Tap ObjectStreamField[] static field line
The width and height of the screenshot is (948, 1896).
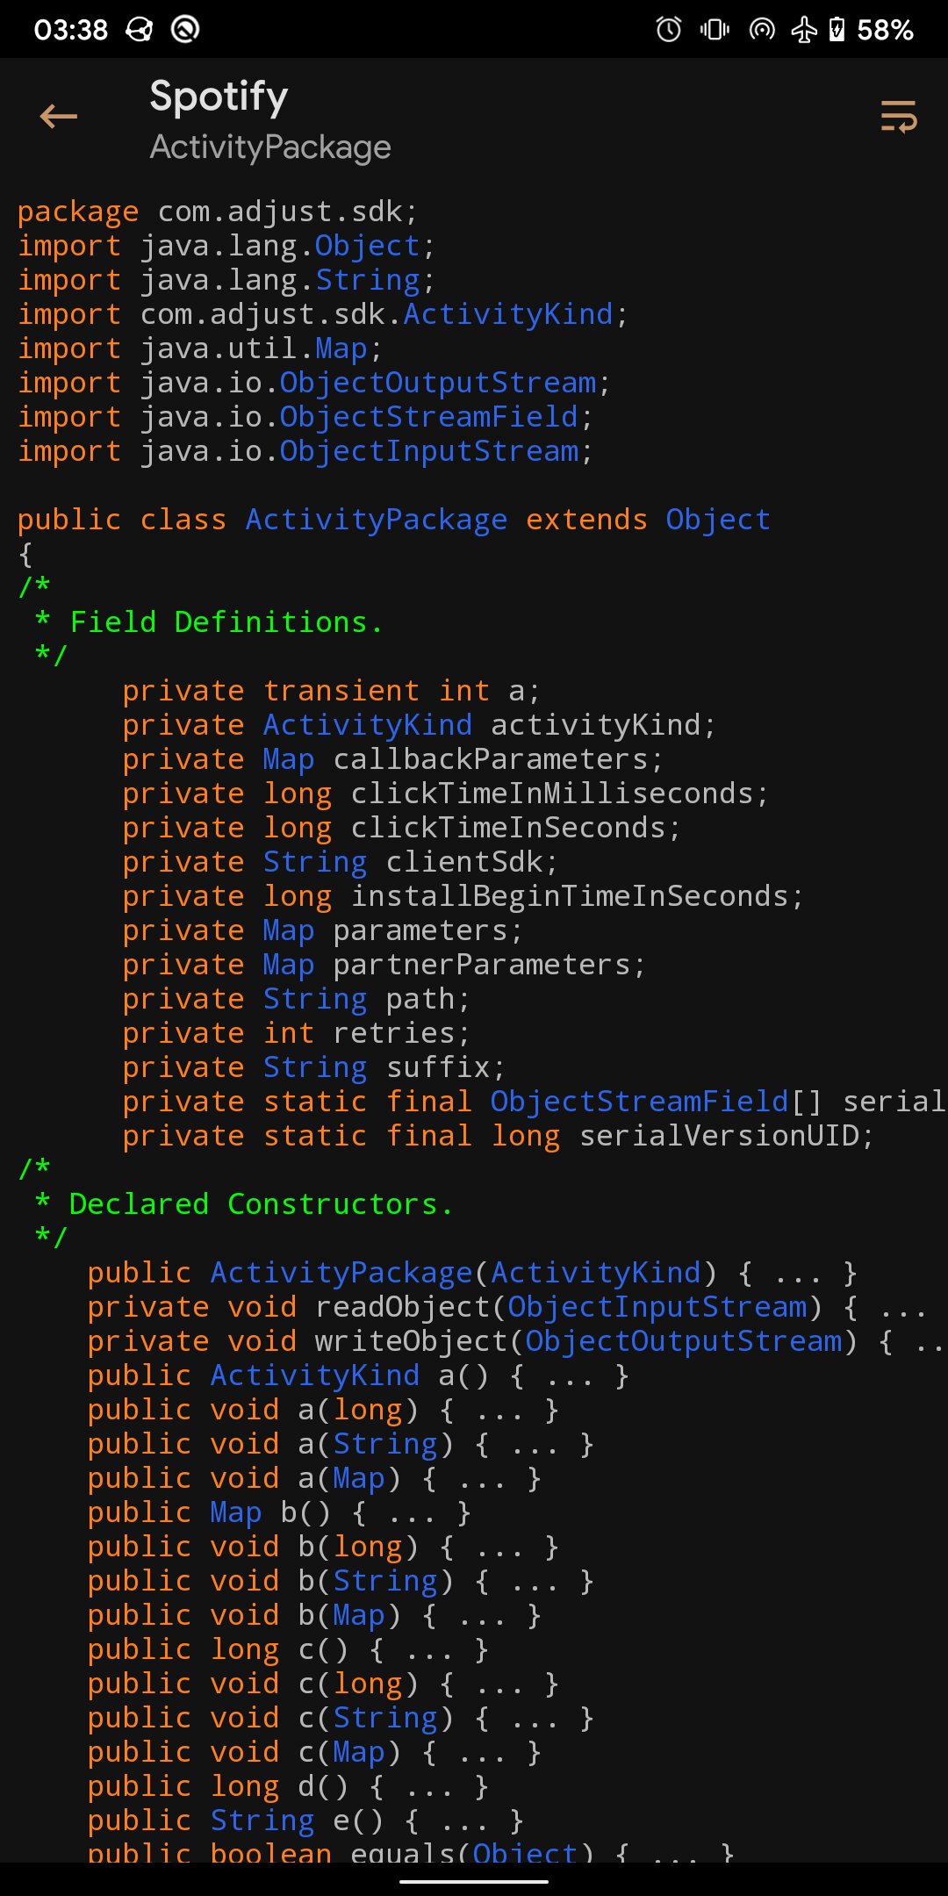[x=535, y=1102]
